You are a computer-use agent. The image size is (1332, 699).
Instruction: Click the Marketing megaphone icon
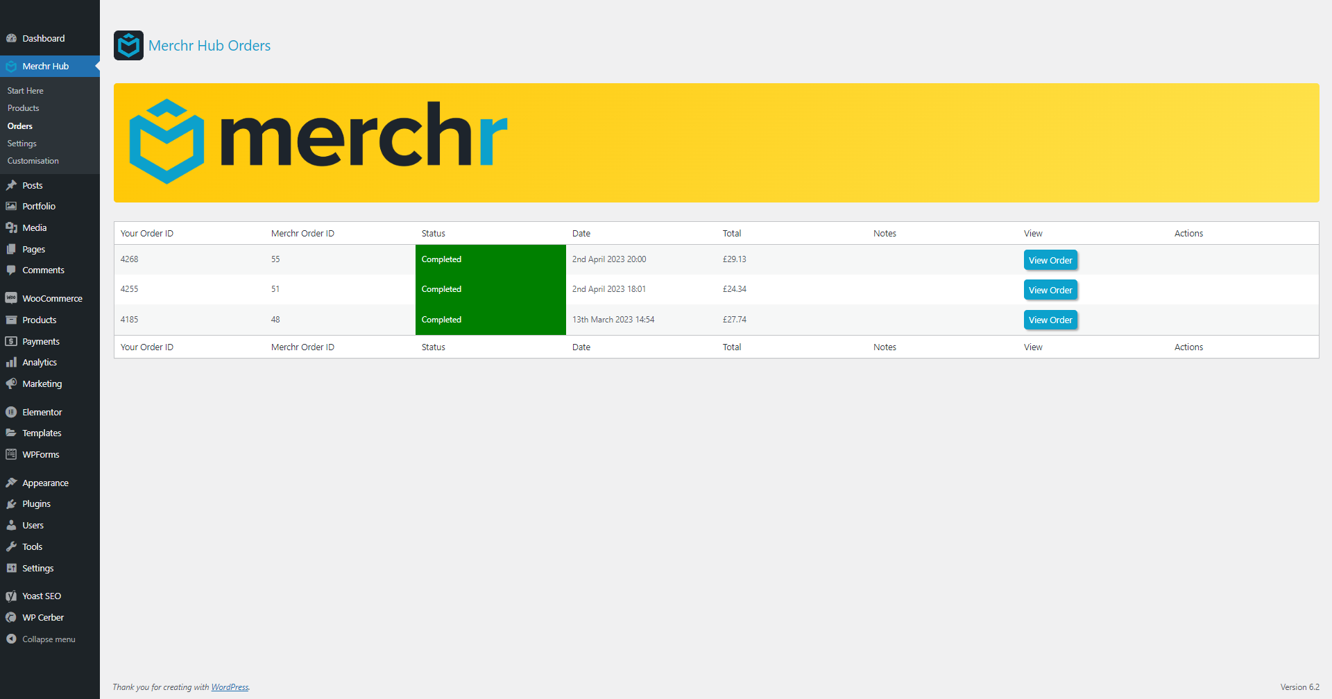click(x=11, y=383)
